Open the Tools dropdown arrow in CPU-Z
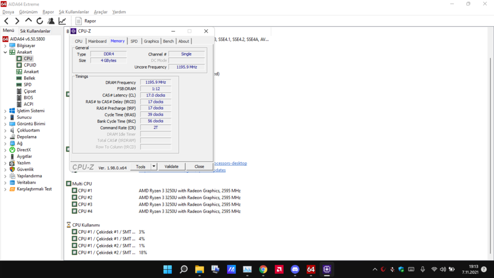The height and width of the screenshot is (278, 494). [x=154, y=167]
